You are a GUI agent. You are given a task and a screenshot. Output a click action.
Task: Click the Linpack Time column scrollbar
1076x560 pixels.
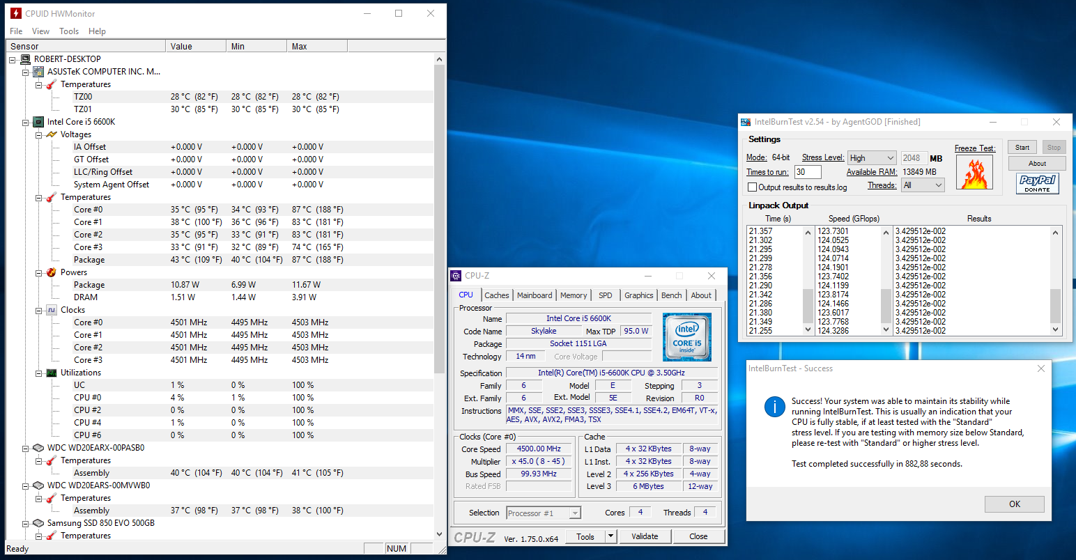pos(808,281)
